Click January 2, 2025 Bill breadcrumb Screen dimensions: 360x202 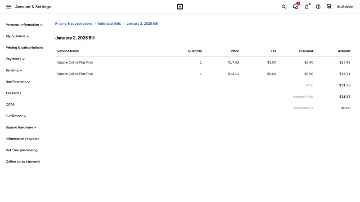142,24
